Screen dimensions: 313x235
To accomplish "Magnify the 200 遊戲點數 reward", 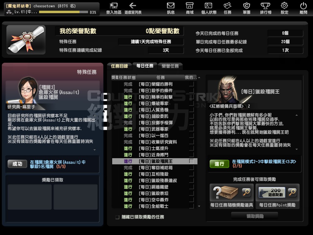I will (x=292, y=192).
